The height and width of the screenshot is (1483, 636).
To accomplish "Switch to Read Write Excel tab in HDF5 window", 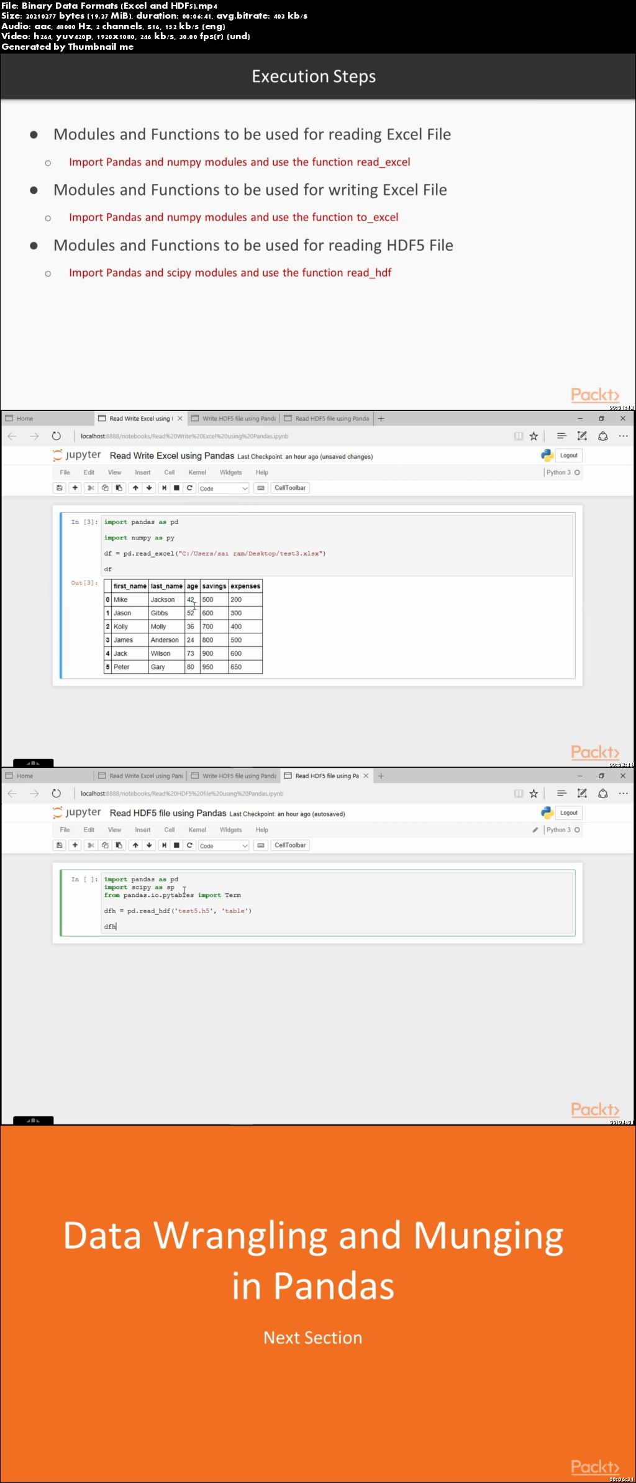I will pyautogui.click(x=140, y=776).
